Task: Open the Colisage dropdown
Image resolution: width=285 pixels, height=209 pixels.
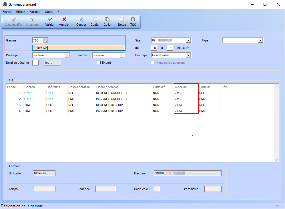Action: pyautogui.click(x=67, y=55)
